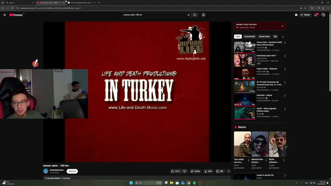Switch to the diep.io tab
Viewport: 331px width, 186px height.
click(x=20, y=3)
